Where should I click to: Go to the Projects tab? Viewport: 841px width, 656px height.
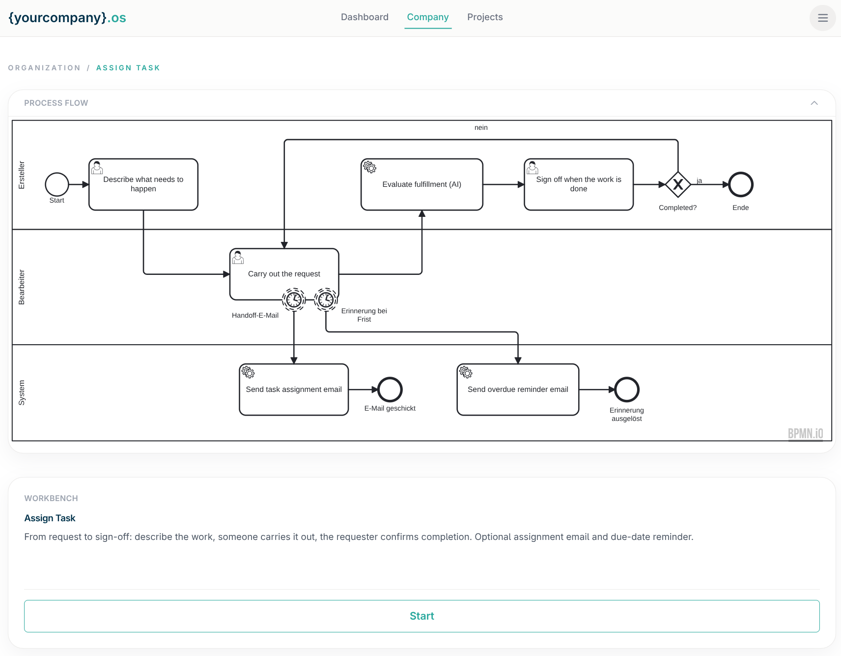pyautogui.click(x=485, y=17)
